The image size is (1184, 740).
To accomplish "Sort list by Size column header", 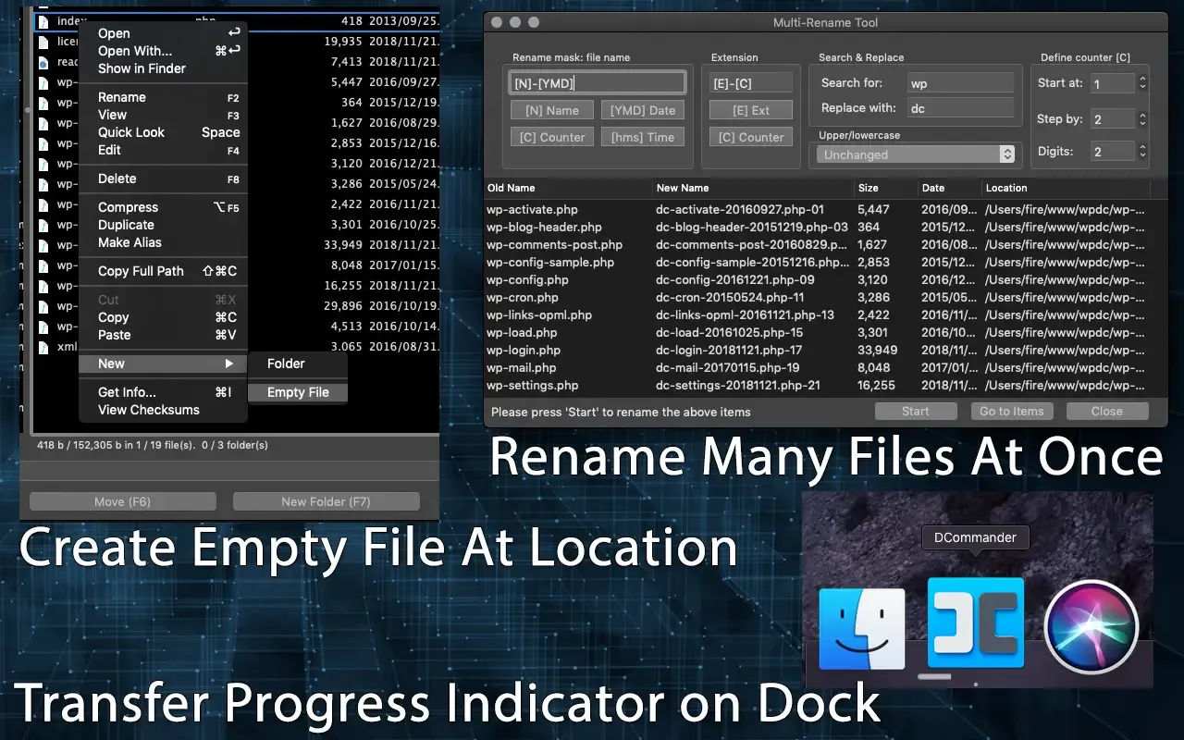I will tap(868, 188).
